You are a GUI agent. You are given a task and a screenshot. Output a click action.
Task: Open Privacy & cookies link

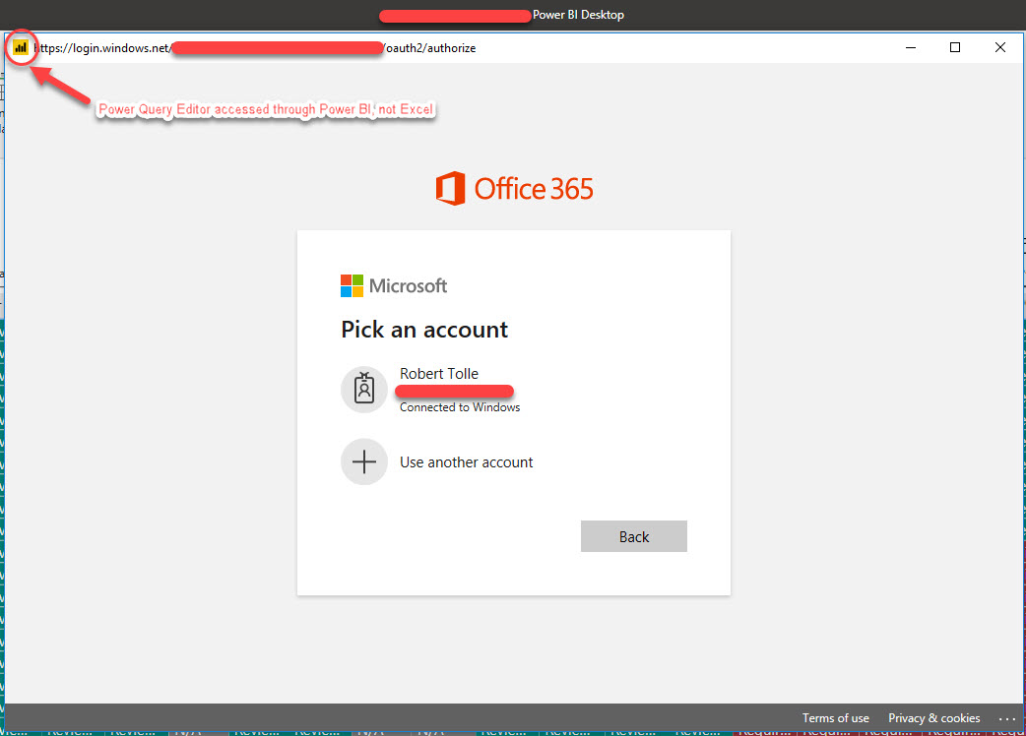[x=933, y=717]
